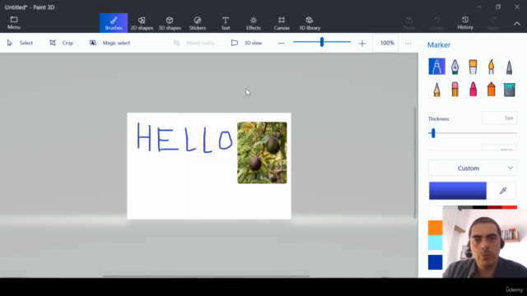Toggle 3D view
Viewport: 527px width, 296px height.
(247, 43)
